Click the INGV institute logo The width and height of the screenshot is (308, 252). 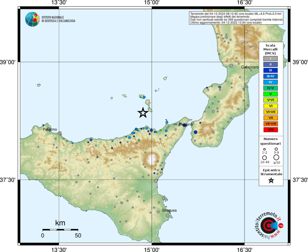pos(32,19)
